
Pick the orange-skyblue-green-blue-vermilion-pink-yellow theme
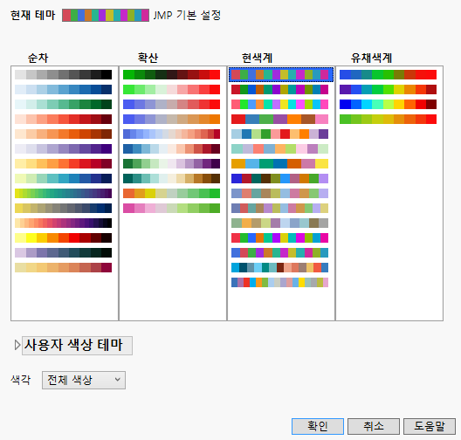tap(279, 164)
